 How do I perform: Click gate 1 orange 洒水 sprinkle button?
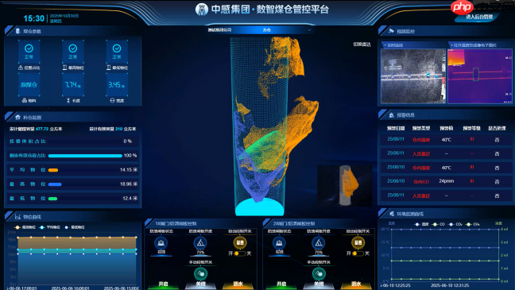pyautogui.click(x=238, y=284)
